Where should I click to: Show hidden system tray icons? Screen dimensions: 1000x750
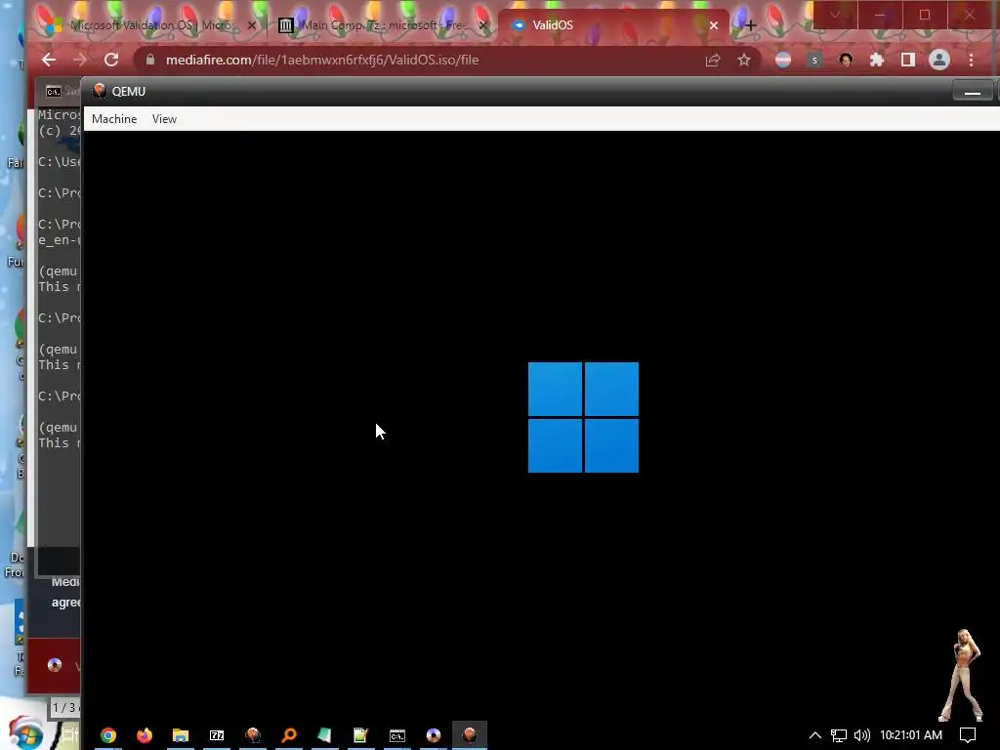click(x=815, y=735)
